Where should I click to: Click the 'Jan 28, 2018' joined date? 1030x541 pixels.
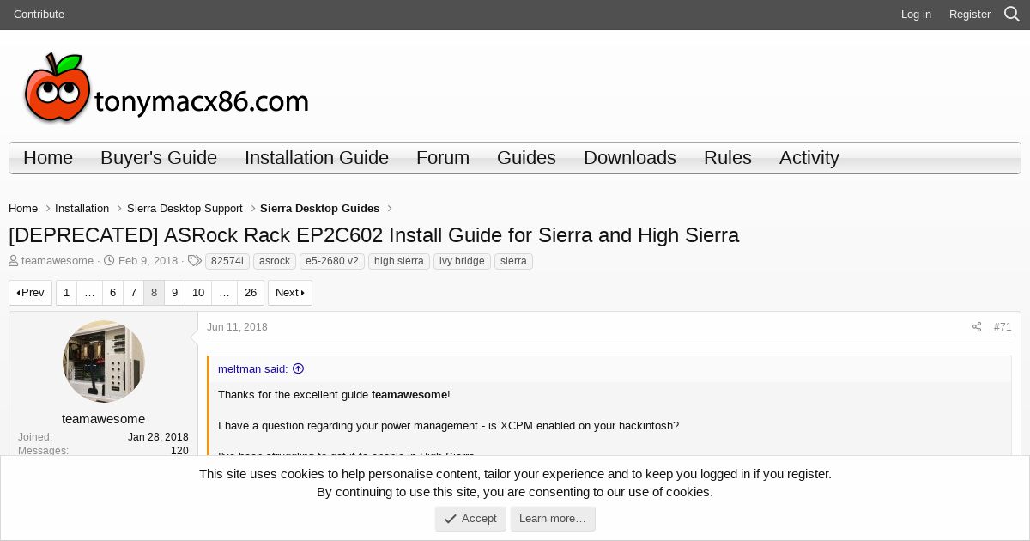click(x=158, y=437)
